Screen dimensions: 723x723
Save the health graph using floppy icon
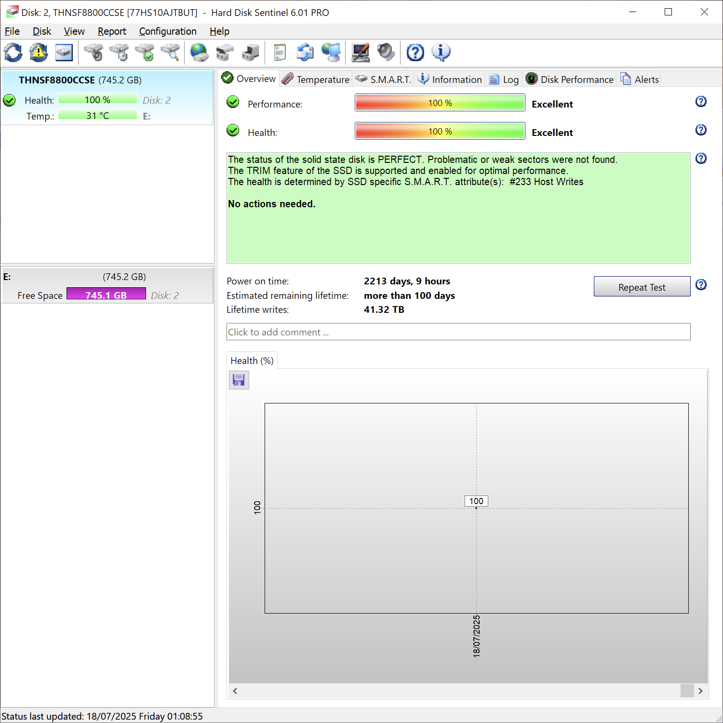coord(239,380)
